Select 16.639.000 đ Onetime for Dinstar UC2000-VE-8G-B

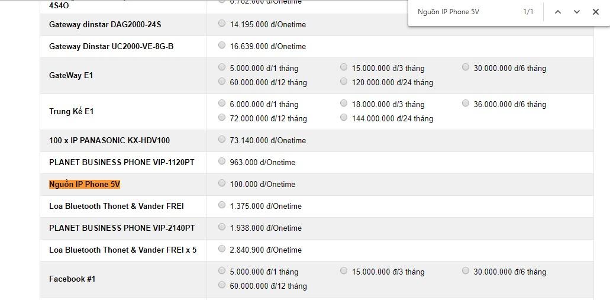[222, 45]
